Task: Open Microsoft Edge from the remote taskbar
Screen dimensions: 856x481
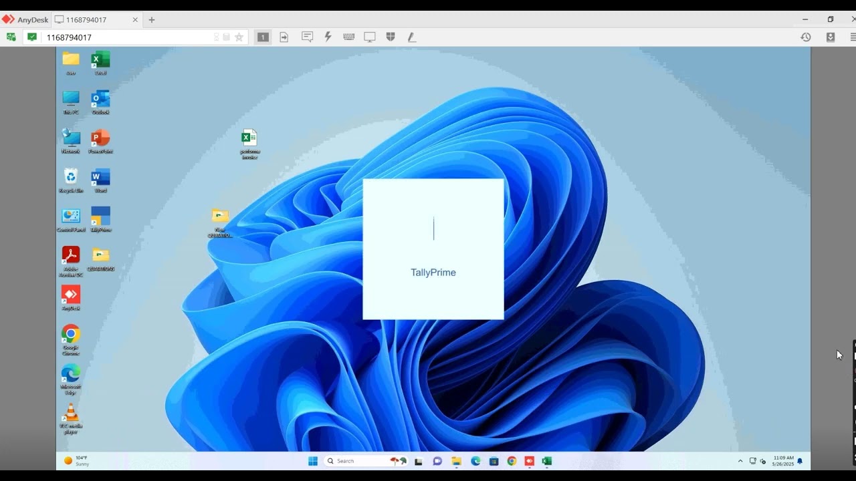Action: [475, 461]
